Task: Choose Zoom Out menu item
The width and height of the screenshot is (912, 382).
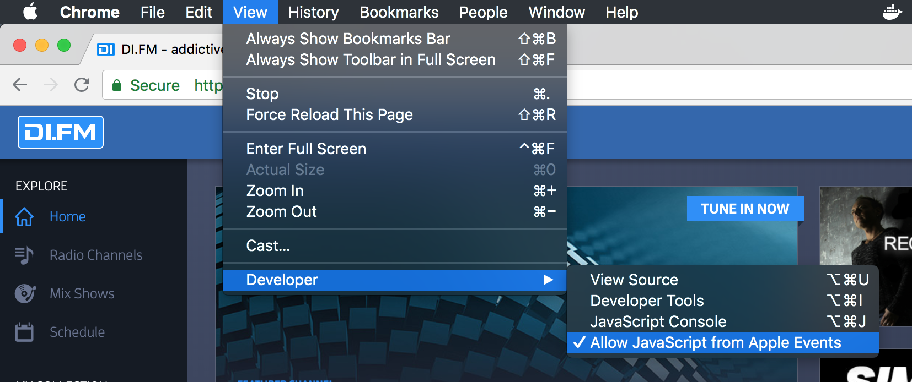Action: coord(395,211)
